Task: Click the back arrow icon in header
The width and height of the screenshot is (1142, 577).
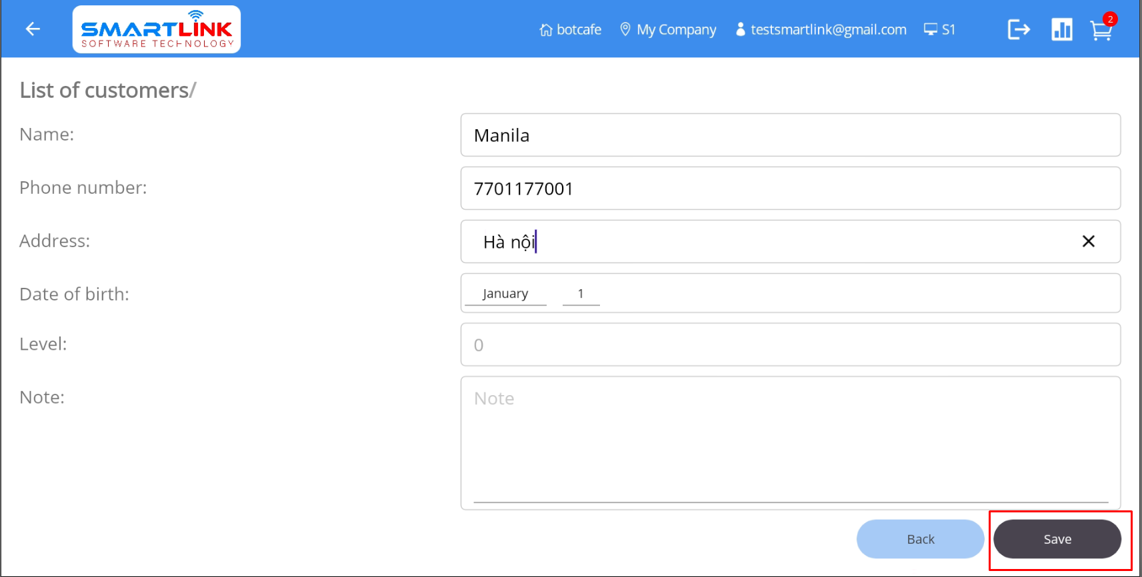Action: tap(33, 29)
